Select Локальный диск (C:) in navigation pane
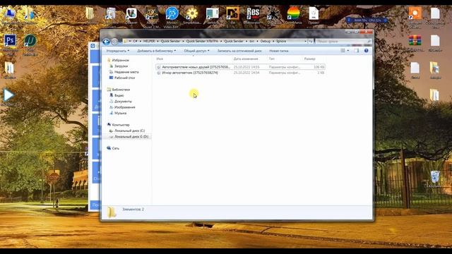This screenshot has width=452, height=254. pyautogui.click(x=129, y=131)
